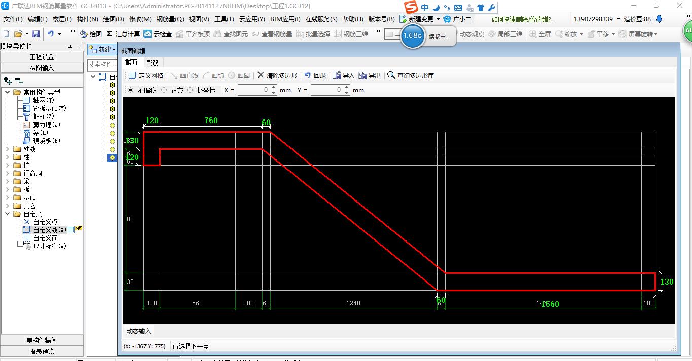Open 在线服务(S) menu
The image size is (692, 361).
pos(321,19)
